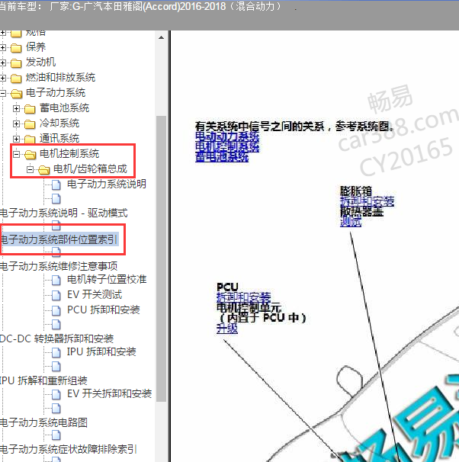Open 拆卸和安装 link under PCU
This screenshot has width=459, height=462.
243,297
